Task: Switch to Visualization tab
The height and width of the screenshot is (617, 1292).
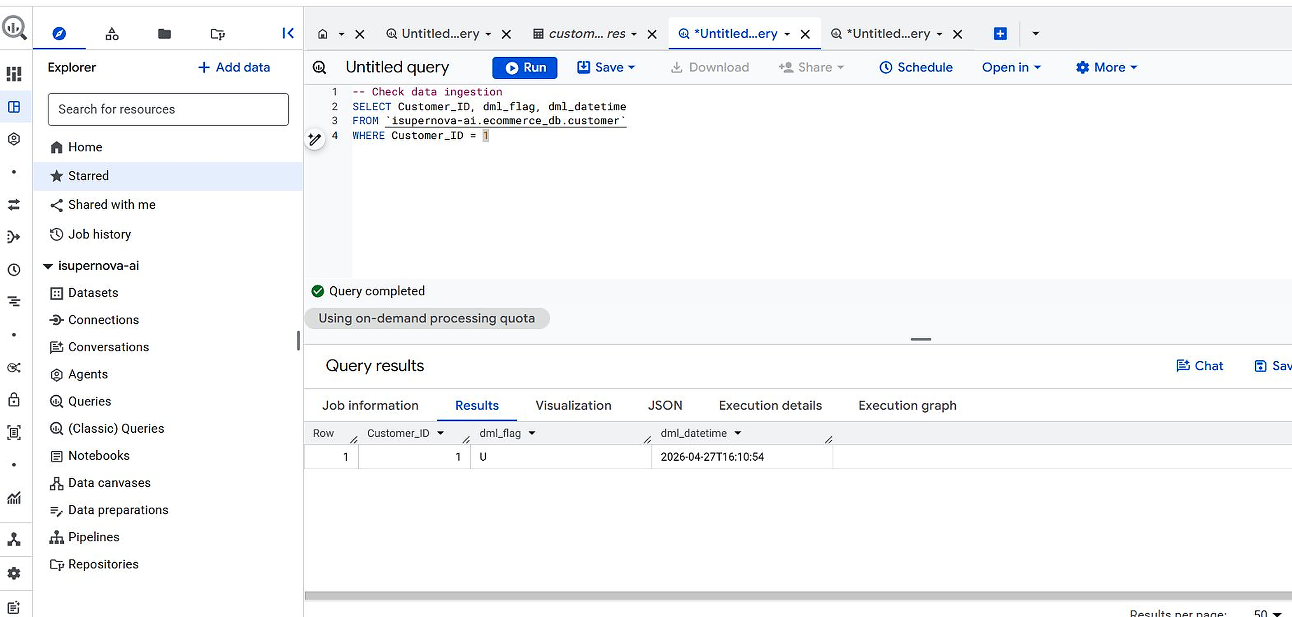Action: tap(573, 405)
